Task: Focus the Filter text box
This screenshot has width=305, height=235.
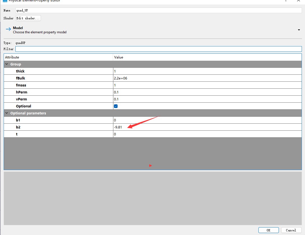Action: 159,49
